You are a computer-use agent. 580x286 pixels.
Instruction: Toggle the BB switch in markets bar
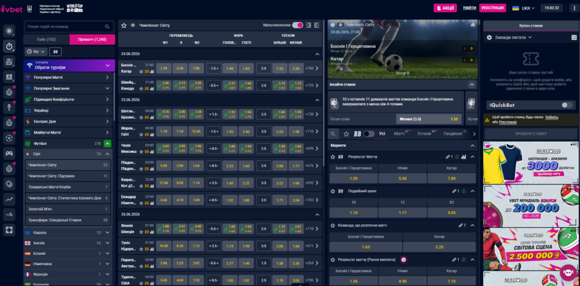tap(369, 134)
